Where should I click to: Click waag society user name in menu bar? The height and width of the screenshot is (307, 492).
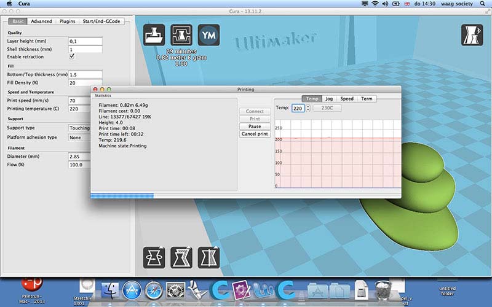[x=457, y=4]
